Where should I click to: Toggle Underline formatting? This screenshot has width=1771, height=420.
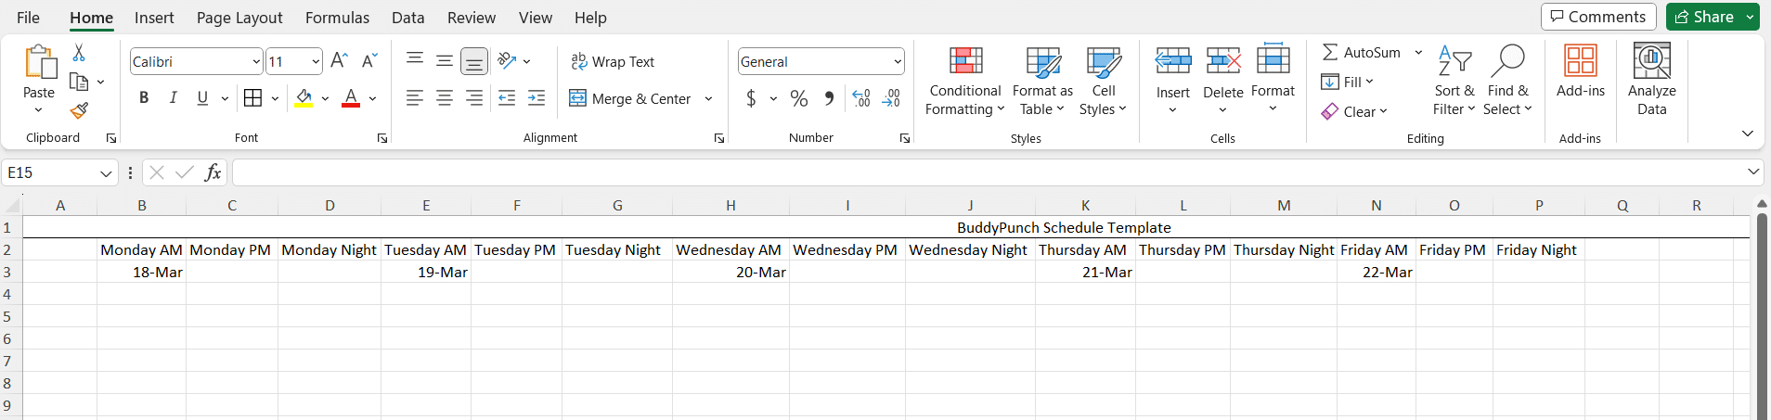coord(202,98)
